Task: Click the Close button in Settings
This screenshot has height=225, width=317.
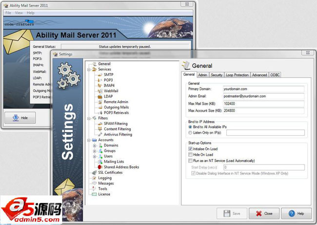Action: [264, 213]
